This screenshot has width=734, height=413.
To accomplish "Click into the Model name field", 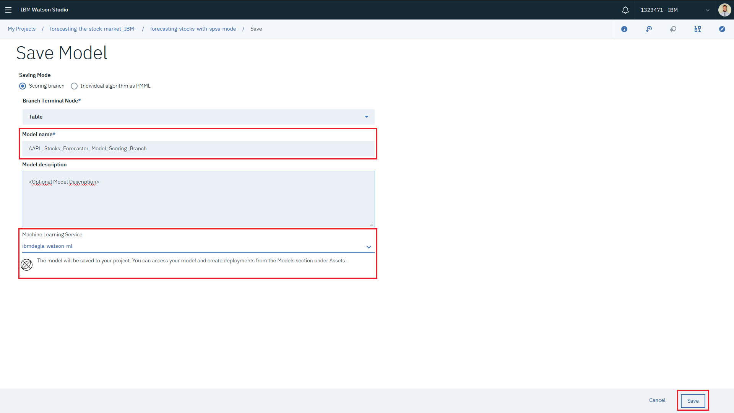I will (x=198, y=149).
